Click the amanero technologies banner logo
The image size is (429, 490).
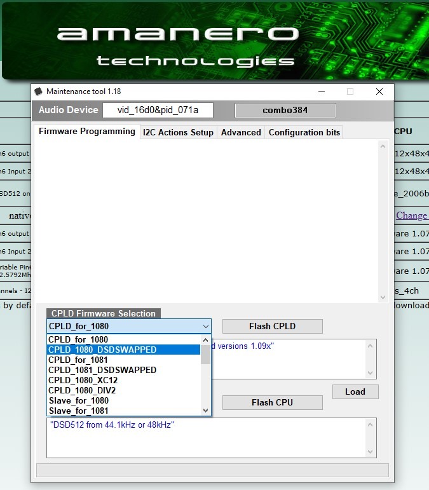[x=177, y=47]
